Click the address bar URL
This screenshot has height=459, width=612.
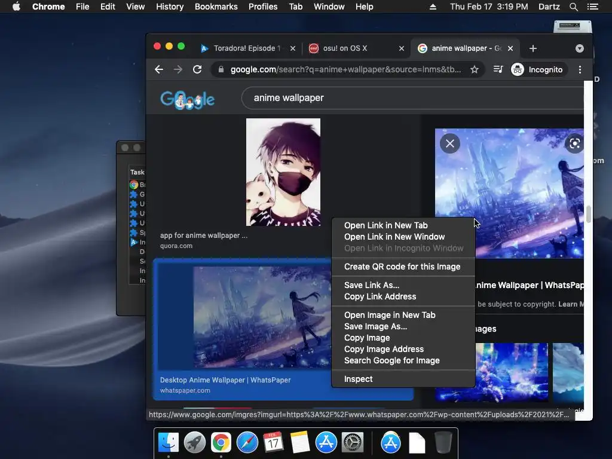[x=345, y=69]
